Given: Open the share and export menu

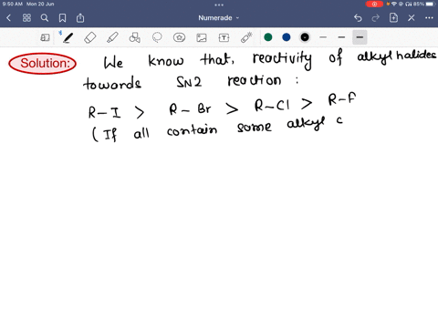Looking at the screenshot, I should click(80, 17).
